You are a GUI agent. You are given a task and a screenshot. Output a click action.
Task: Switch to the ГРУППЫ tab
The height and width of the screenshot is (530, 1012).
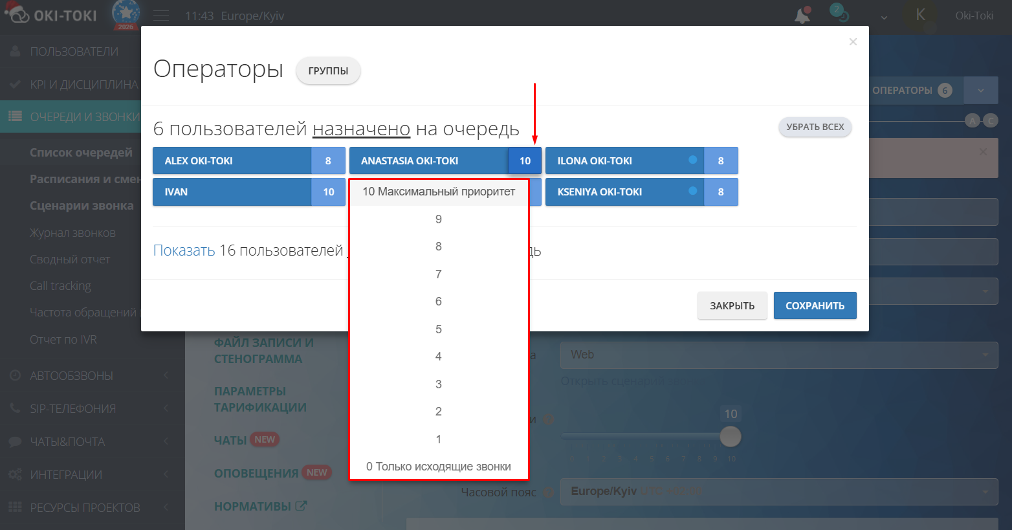(x=328, y=71)
